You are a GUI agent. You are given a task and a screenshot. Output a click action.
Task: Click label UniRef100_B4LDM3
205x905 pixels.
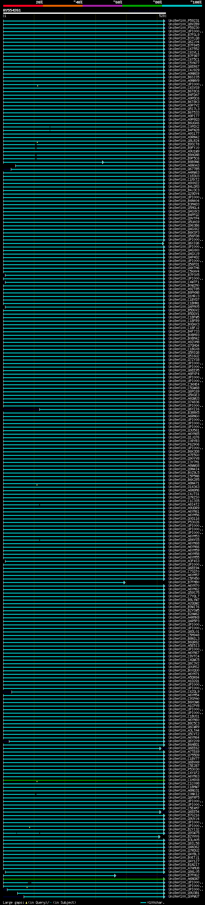pos(184,187)
